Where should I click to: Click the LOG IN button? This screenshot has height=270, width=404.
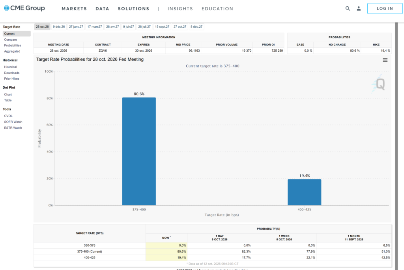point(385,9)
